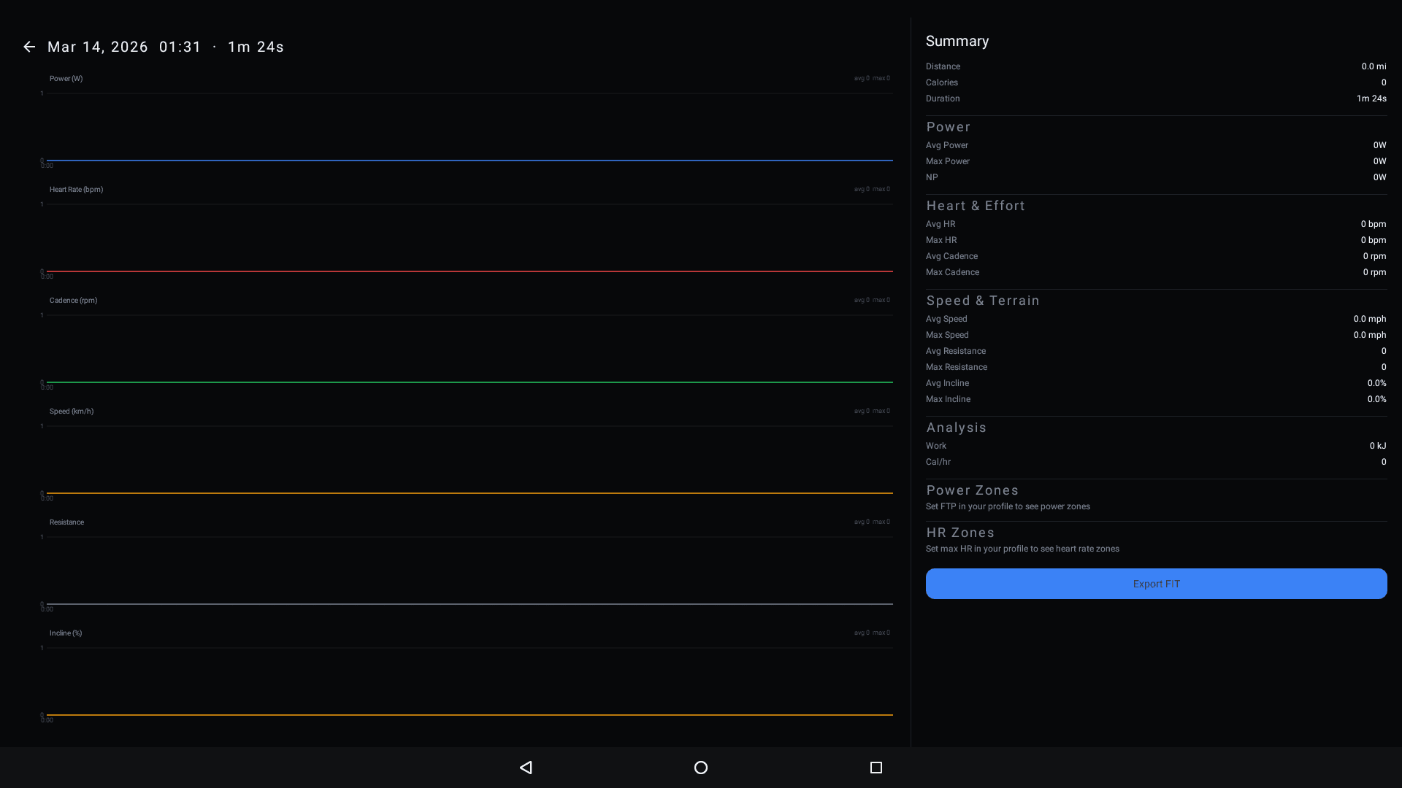The width and height of the screenshot is (1402, 788).
Task: Go back using the arrow icon
Action: tap(29, 47)
